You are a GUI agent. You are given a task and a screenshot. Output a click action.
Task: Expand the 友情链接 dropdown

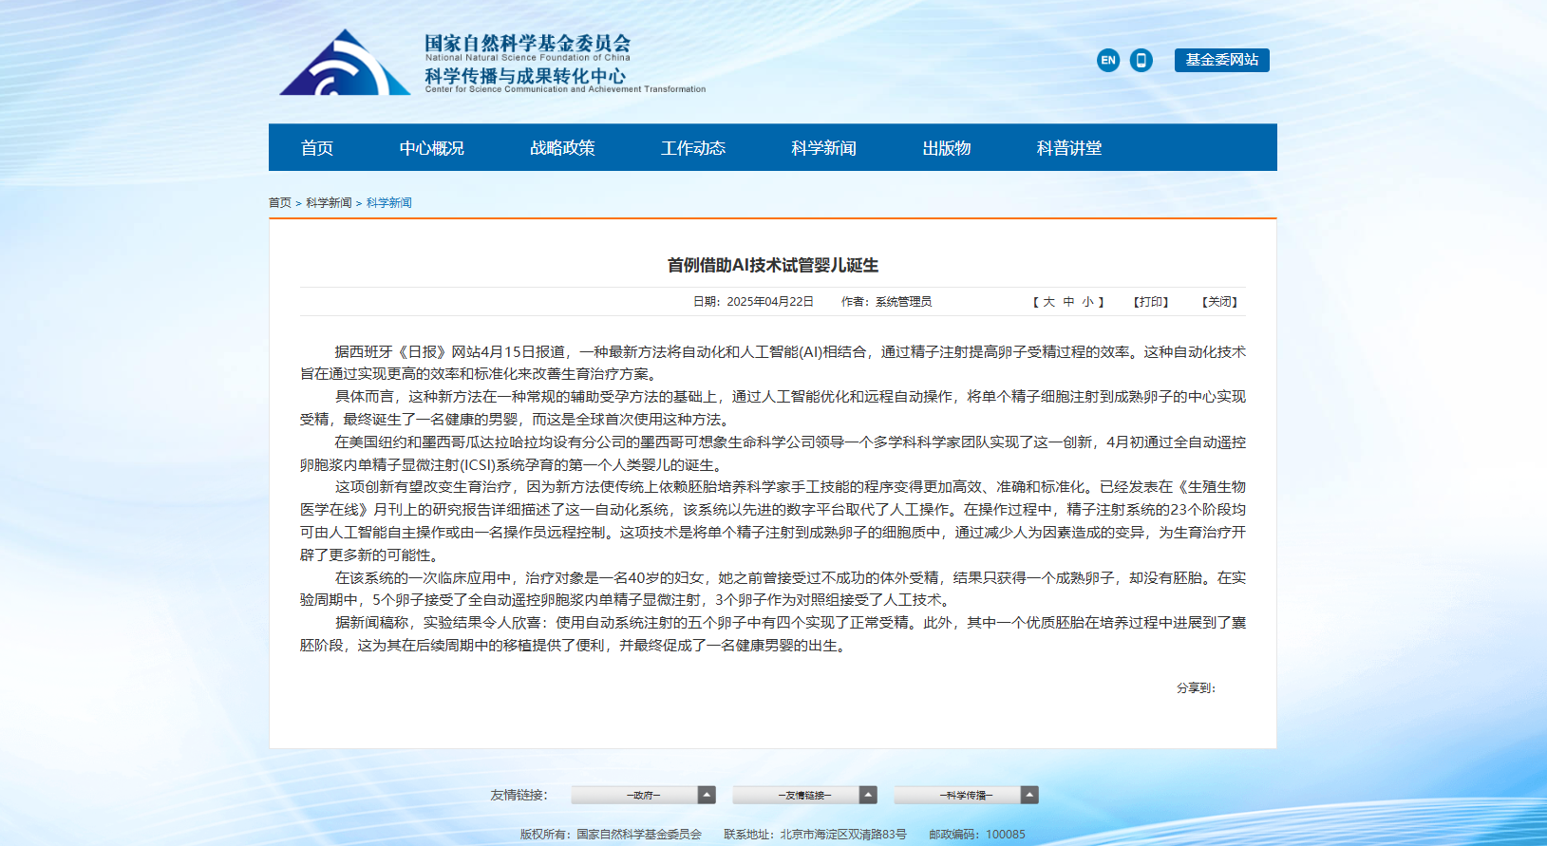[x=804, y=796]
